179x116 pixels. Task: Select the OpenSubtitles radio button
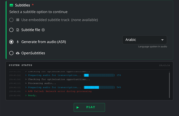pyautogui.click(x=11, y=53)
